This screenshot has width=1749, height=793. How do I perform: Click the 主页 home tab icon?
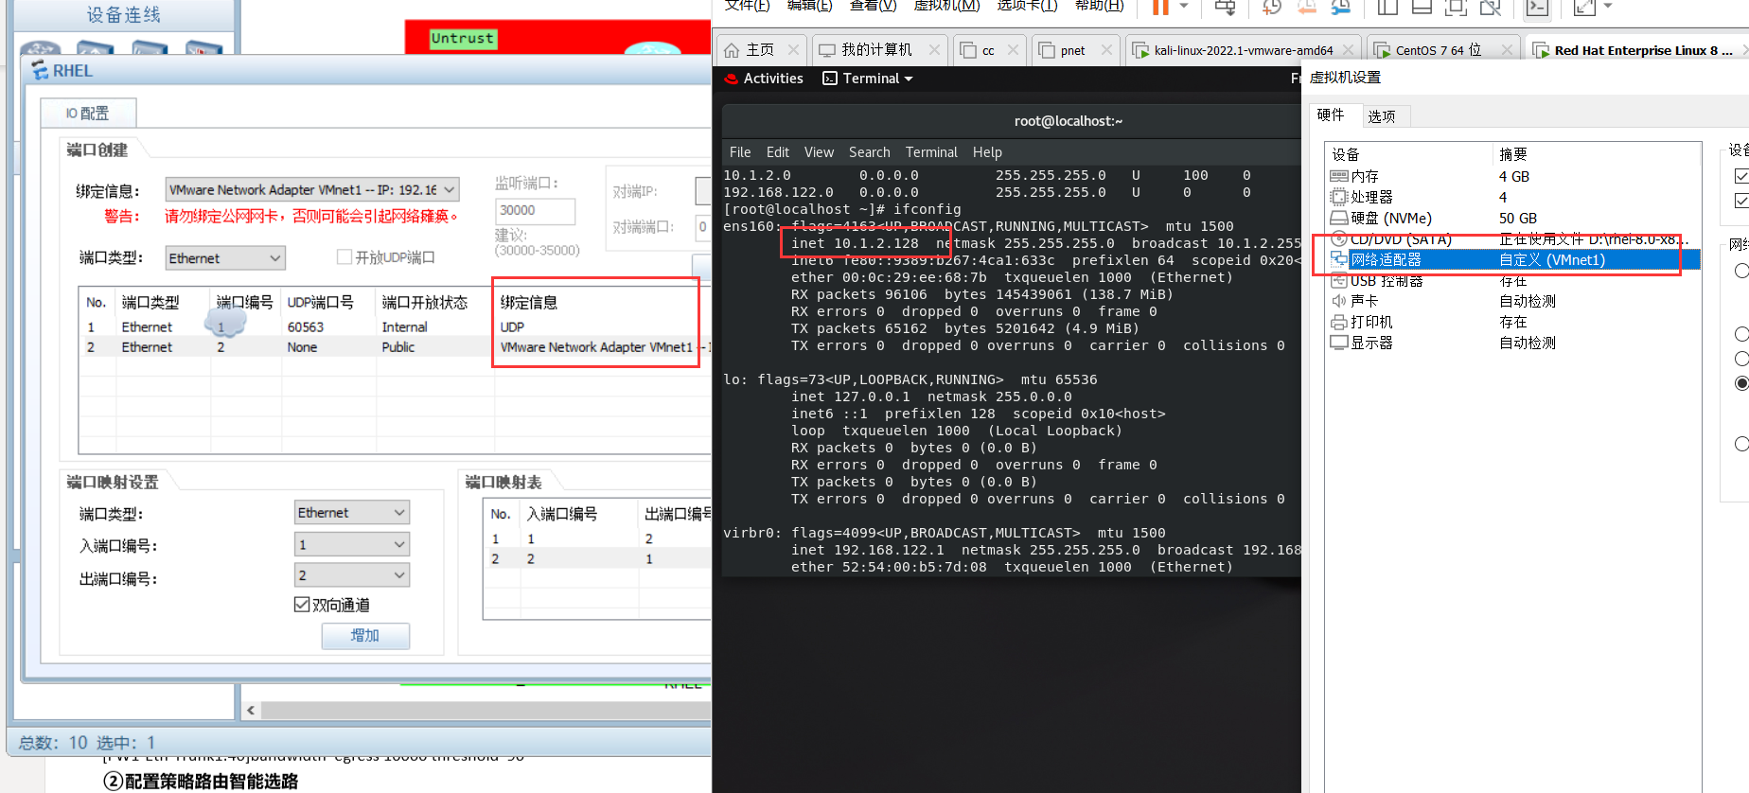point(732,50)
